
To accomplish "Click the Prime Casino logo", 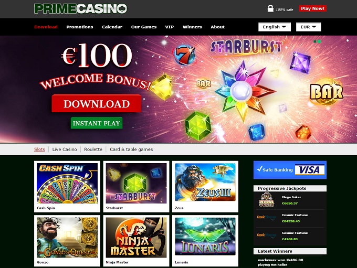I will [81, 8].
